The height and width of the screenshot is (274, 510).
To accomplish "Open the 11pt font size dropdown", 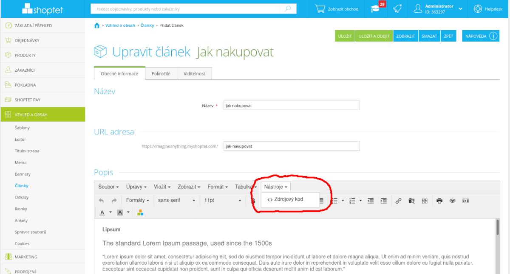I will click(x=223, y=201).
